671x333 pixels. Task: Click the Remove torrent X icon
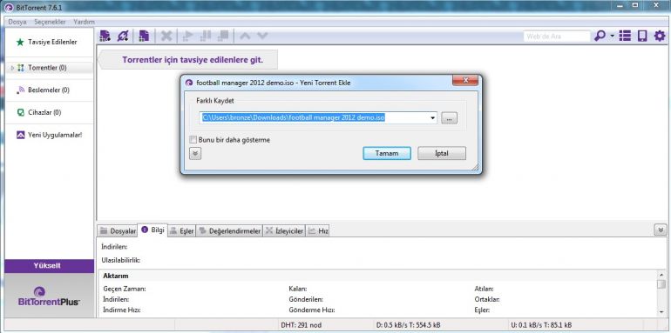[166, 36]
